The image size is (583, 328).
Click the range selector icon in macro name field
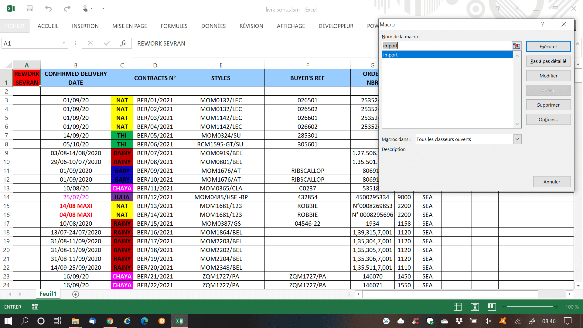click(x=516, y=46)
